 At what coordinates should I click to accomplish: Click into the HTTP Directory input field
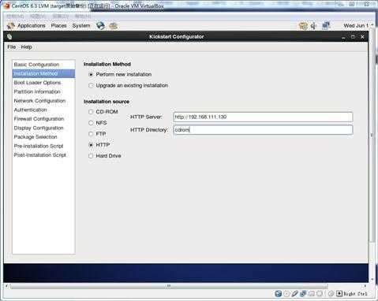tap(263, 130)
